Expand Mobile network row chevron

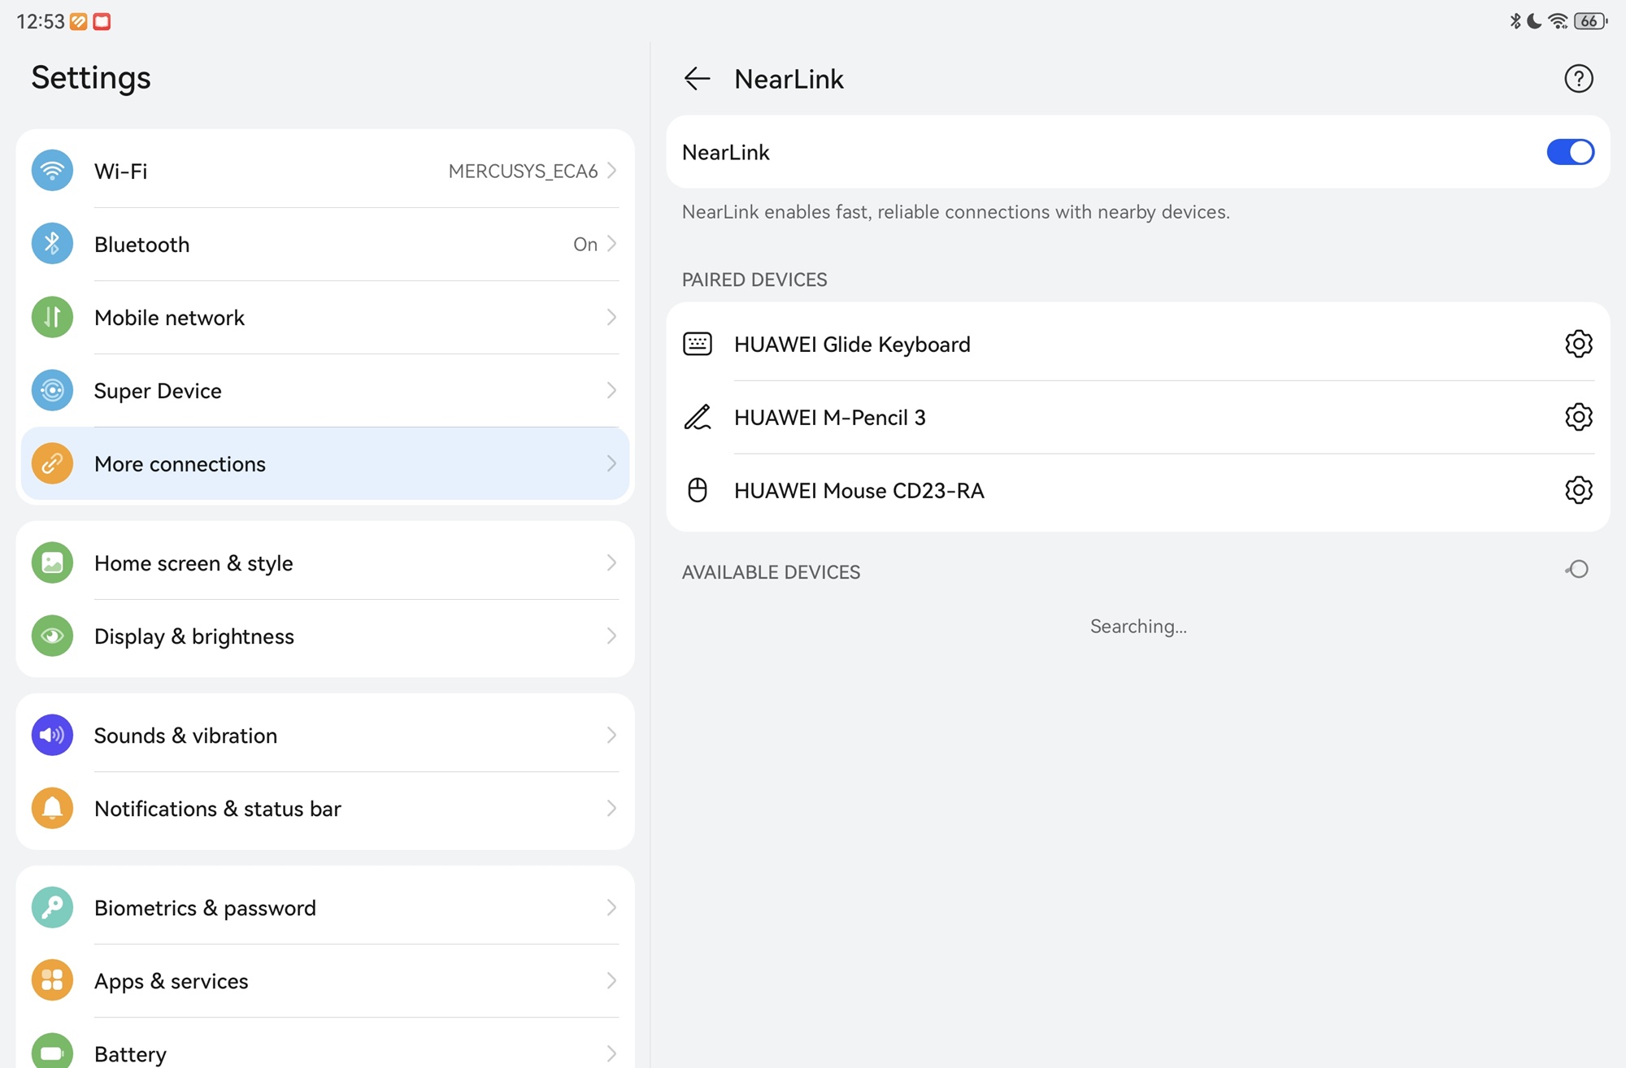(611, 317)
